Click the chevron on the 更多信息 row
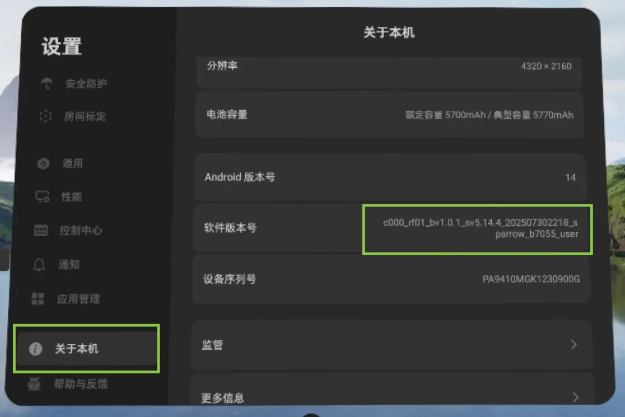This screenshot has height=417, width=625. (575, 397)
